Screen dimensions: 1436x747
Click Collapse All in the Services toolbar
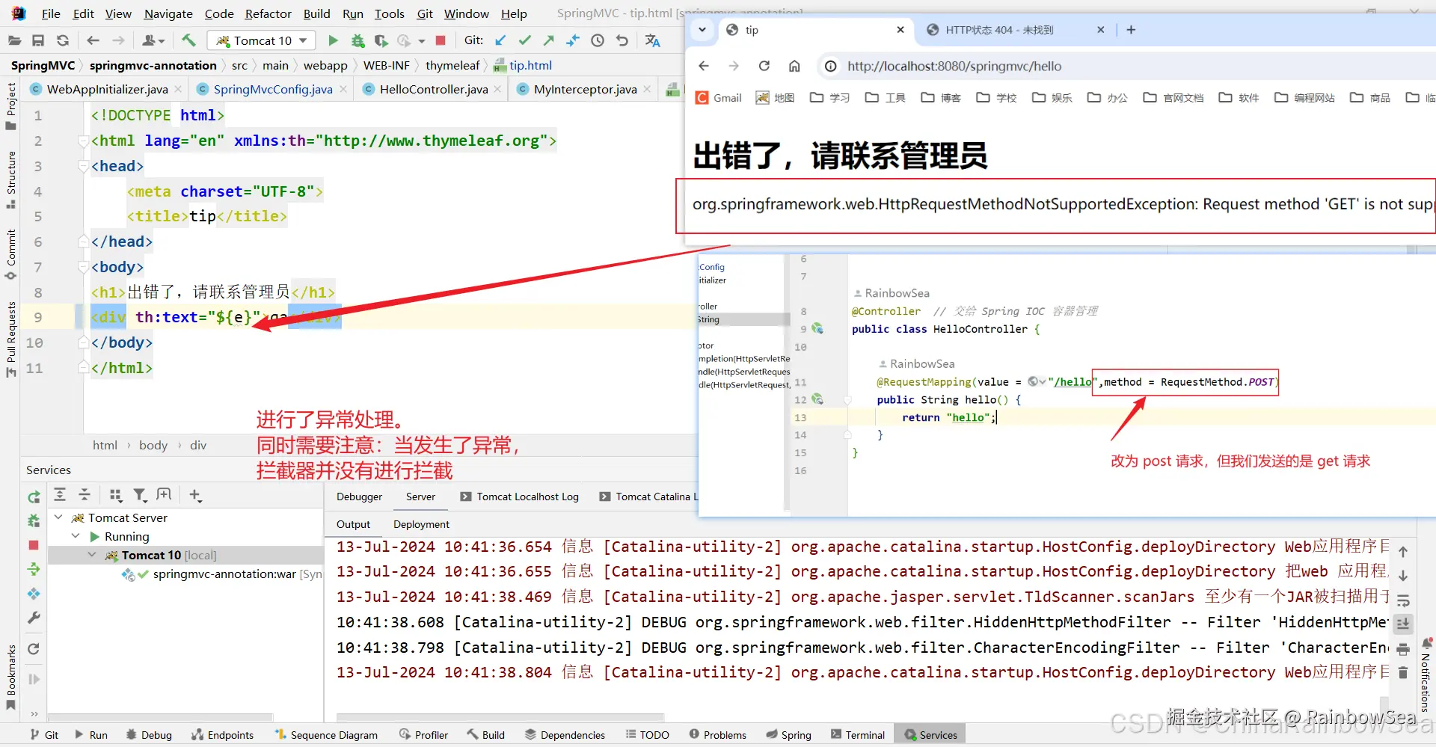click(x=85, y=494)
